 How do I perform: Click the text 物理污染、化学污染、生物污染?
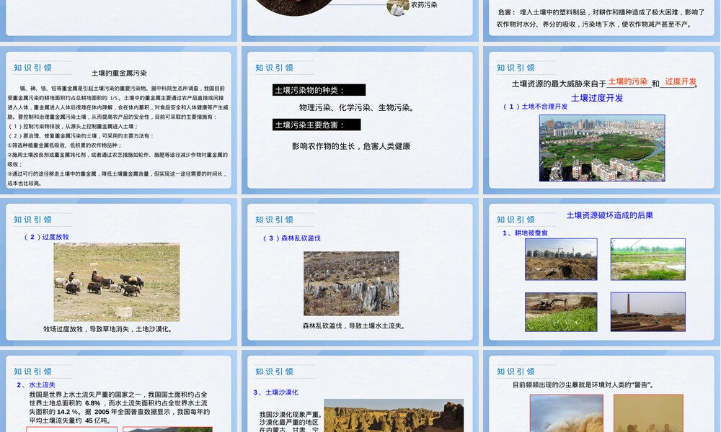[x=357, y=107]
